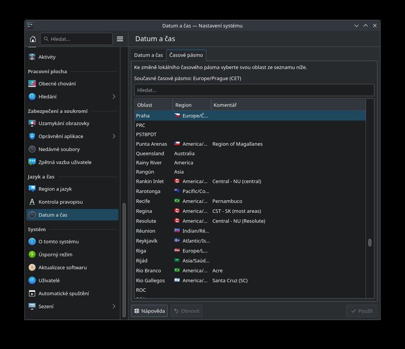Switch to the Datum a čas tab
405x349 pixels.
point(148,55)
